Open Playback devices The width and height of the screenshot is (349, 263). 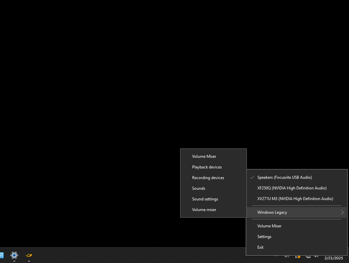pyautogui.click(x=207, y=167)
